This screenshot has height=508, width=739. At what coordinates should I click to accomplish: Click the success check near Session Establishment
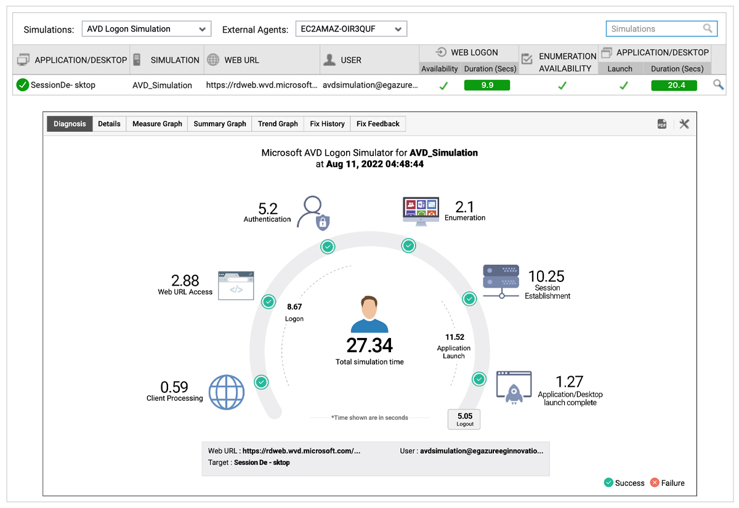tap(469, 299)
